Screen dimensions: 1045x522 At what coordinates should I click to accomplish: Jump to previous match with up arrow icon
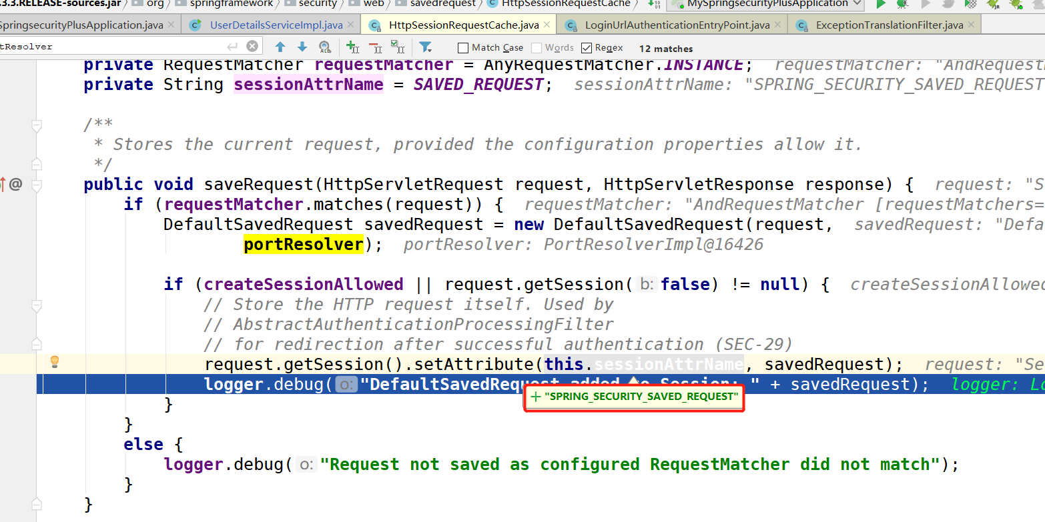[280, 47]
